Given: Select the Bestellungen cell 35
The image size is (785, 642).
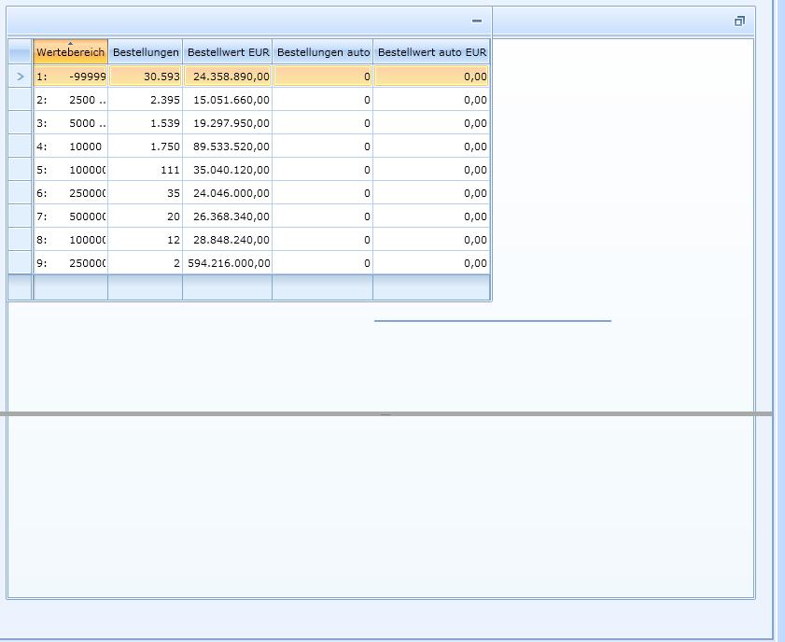Looking at the screenshot, I should coord(146,193).
